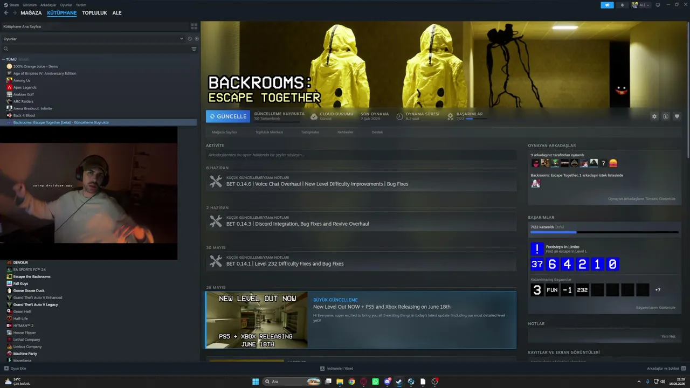Show game info icon
The height and width of the screenshot is (388, 690).
pyautogui.click(x=666, y=116)
